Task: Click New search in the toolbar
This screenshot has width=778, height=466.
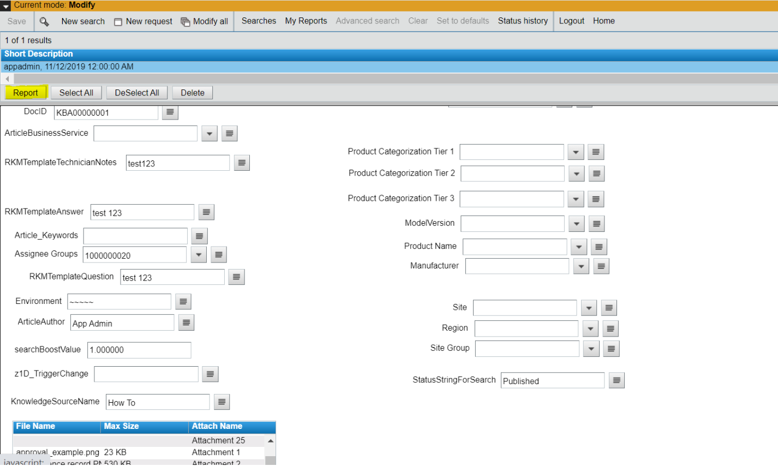Action: [x=83, y=21]
